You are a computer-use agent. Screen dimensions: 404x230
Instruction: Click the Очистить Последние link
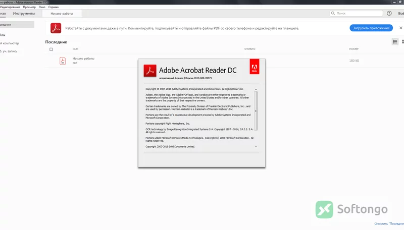coord(389,223)
